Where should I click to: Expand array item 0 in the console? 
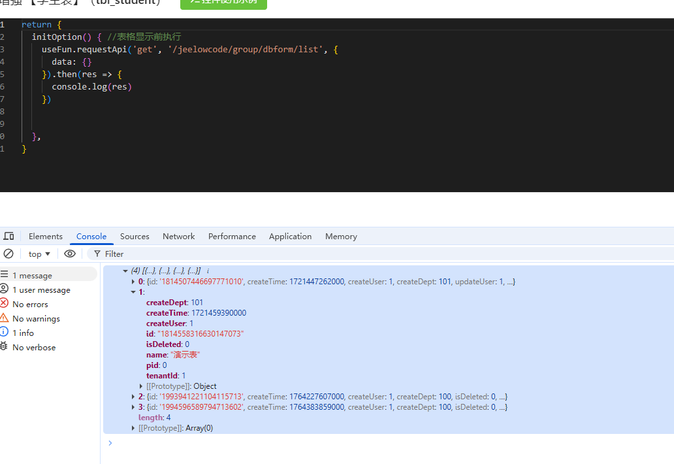point(133,282)
